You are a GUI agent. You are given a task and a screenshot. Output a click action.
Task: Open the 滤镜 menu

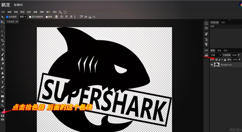[x=35, y=12]
